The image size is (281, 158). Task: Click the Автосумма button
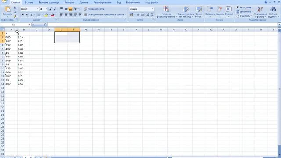244,7
